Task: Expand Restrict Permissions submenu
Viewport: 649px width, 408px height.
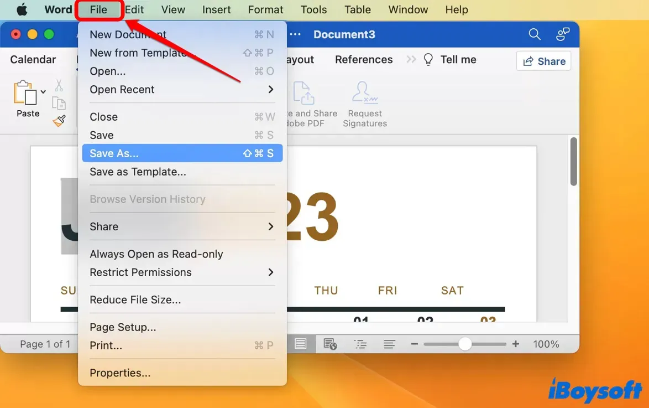Action: (182, 272)
